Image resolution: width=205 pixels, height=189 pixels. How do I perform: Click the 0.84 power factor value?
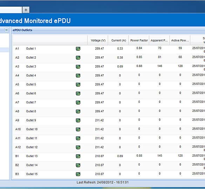[139, 48]
